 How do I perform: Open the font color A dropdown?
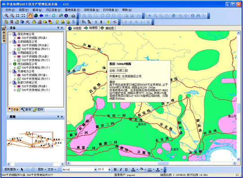pyautogui.click(x=137, y=169)
